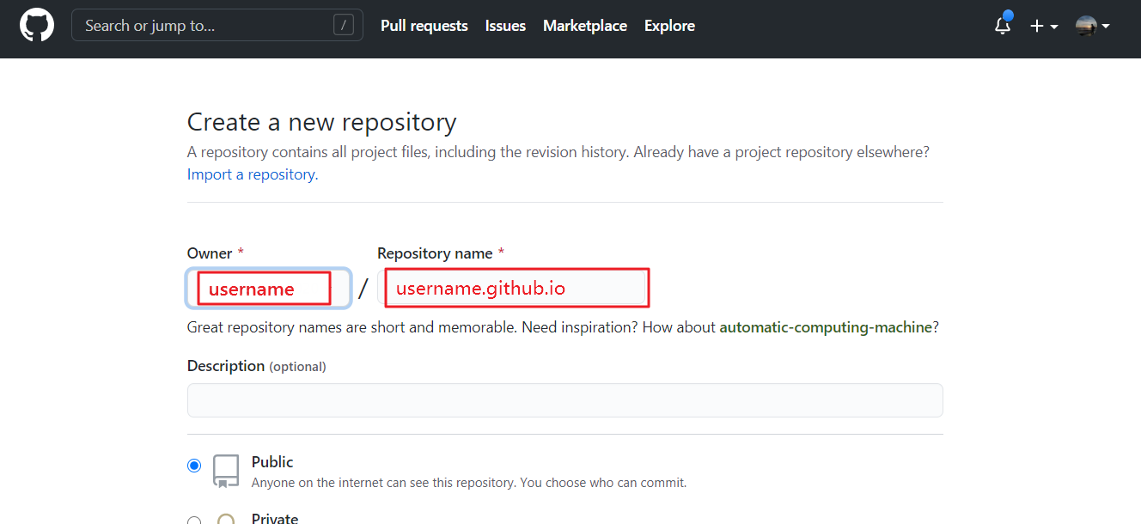Image resolution: width=1141 pixels, height=524 pixels.
Task: Go to Pull requests
Action: (424, 26)
